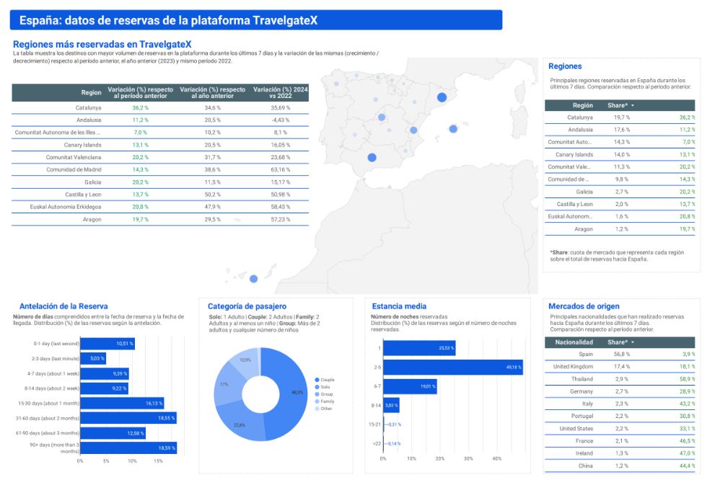Select the 48,3% Couple donut segment
715x485 pixels.
coord(290,393)
